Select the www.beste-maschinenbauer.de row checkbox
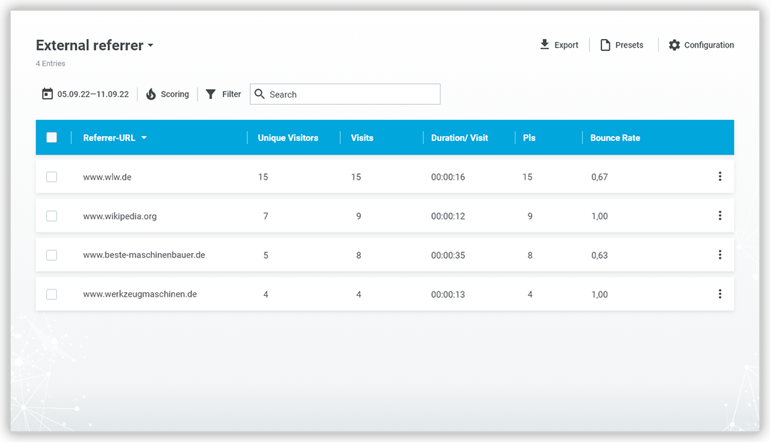Viewport: 770px width, 442px height. (51, 255)
